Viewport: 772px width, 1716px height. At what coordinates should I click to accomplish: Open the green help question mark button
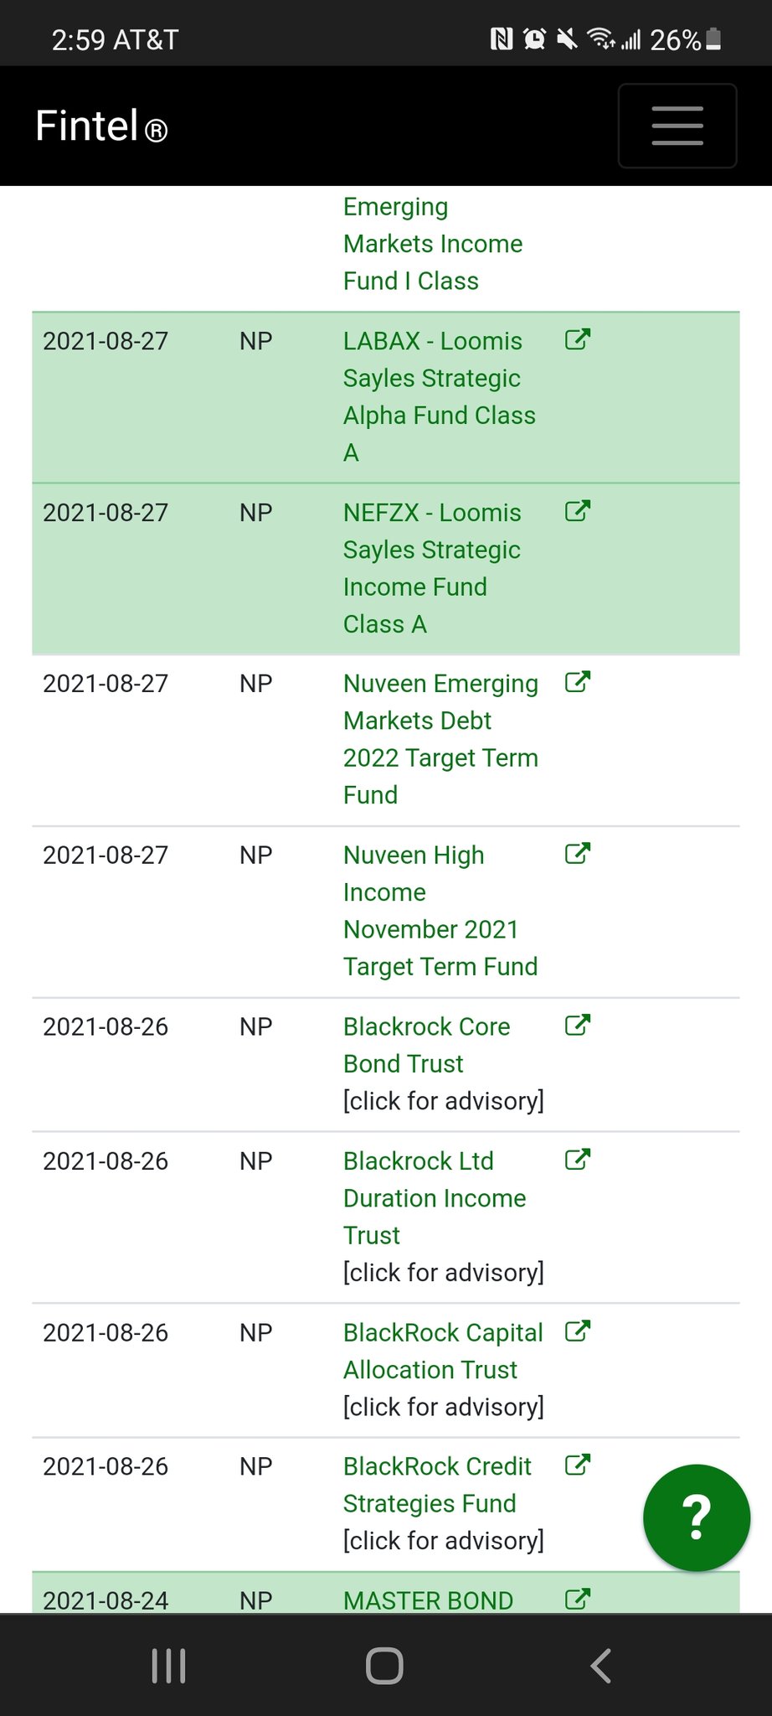(x=696, y=1517)
